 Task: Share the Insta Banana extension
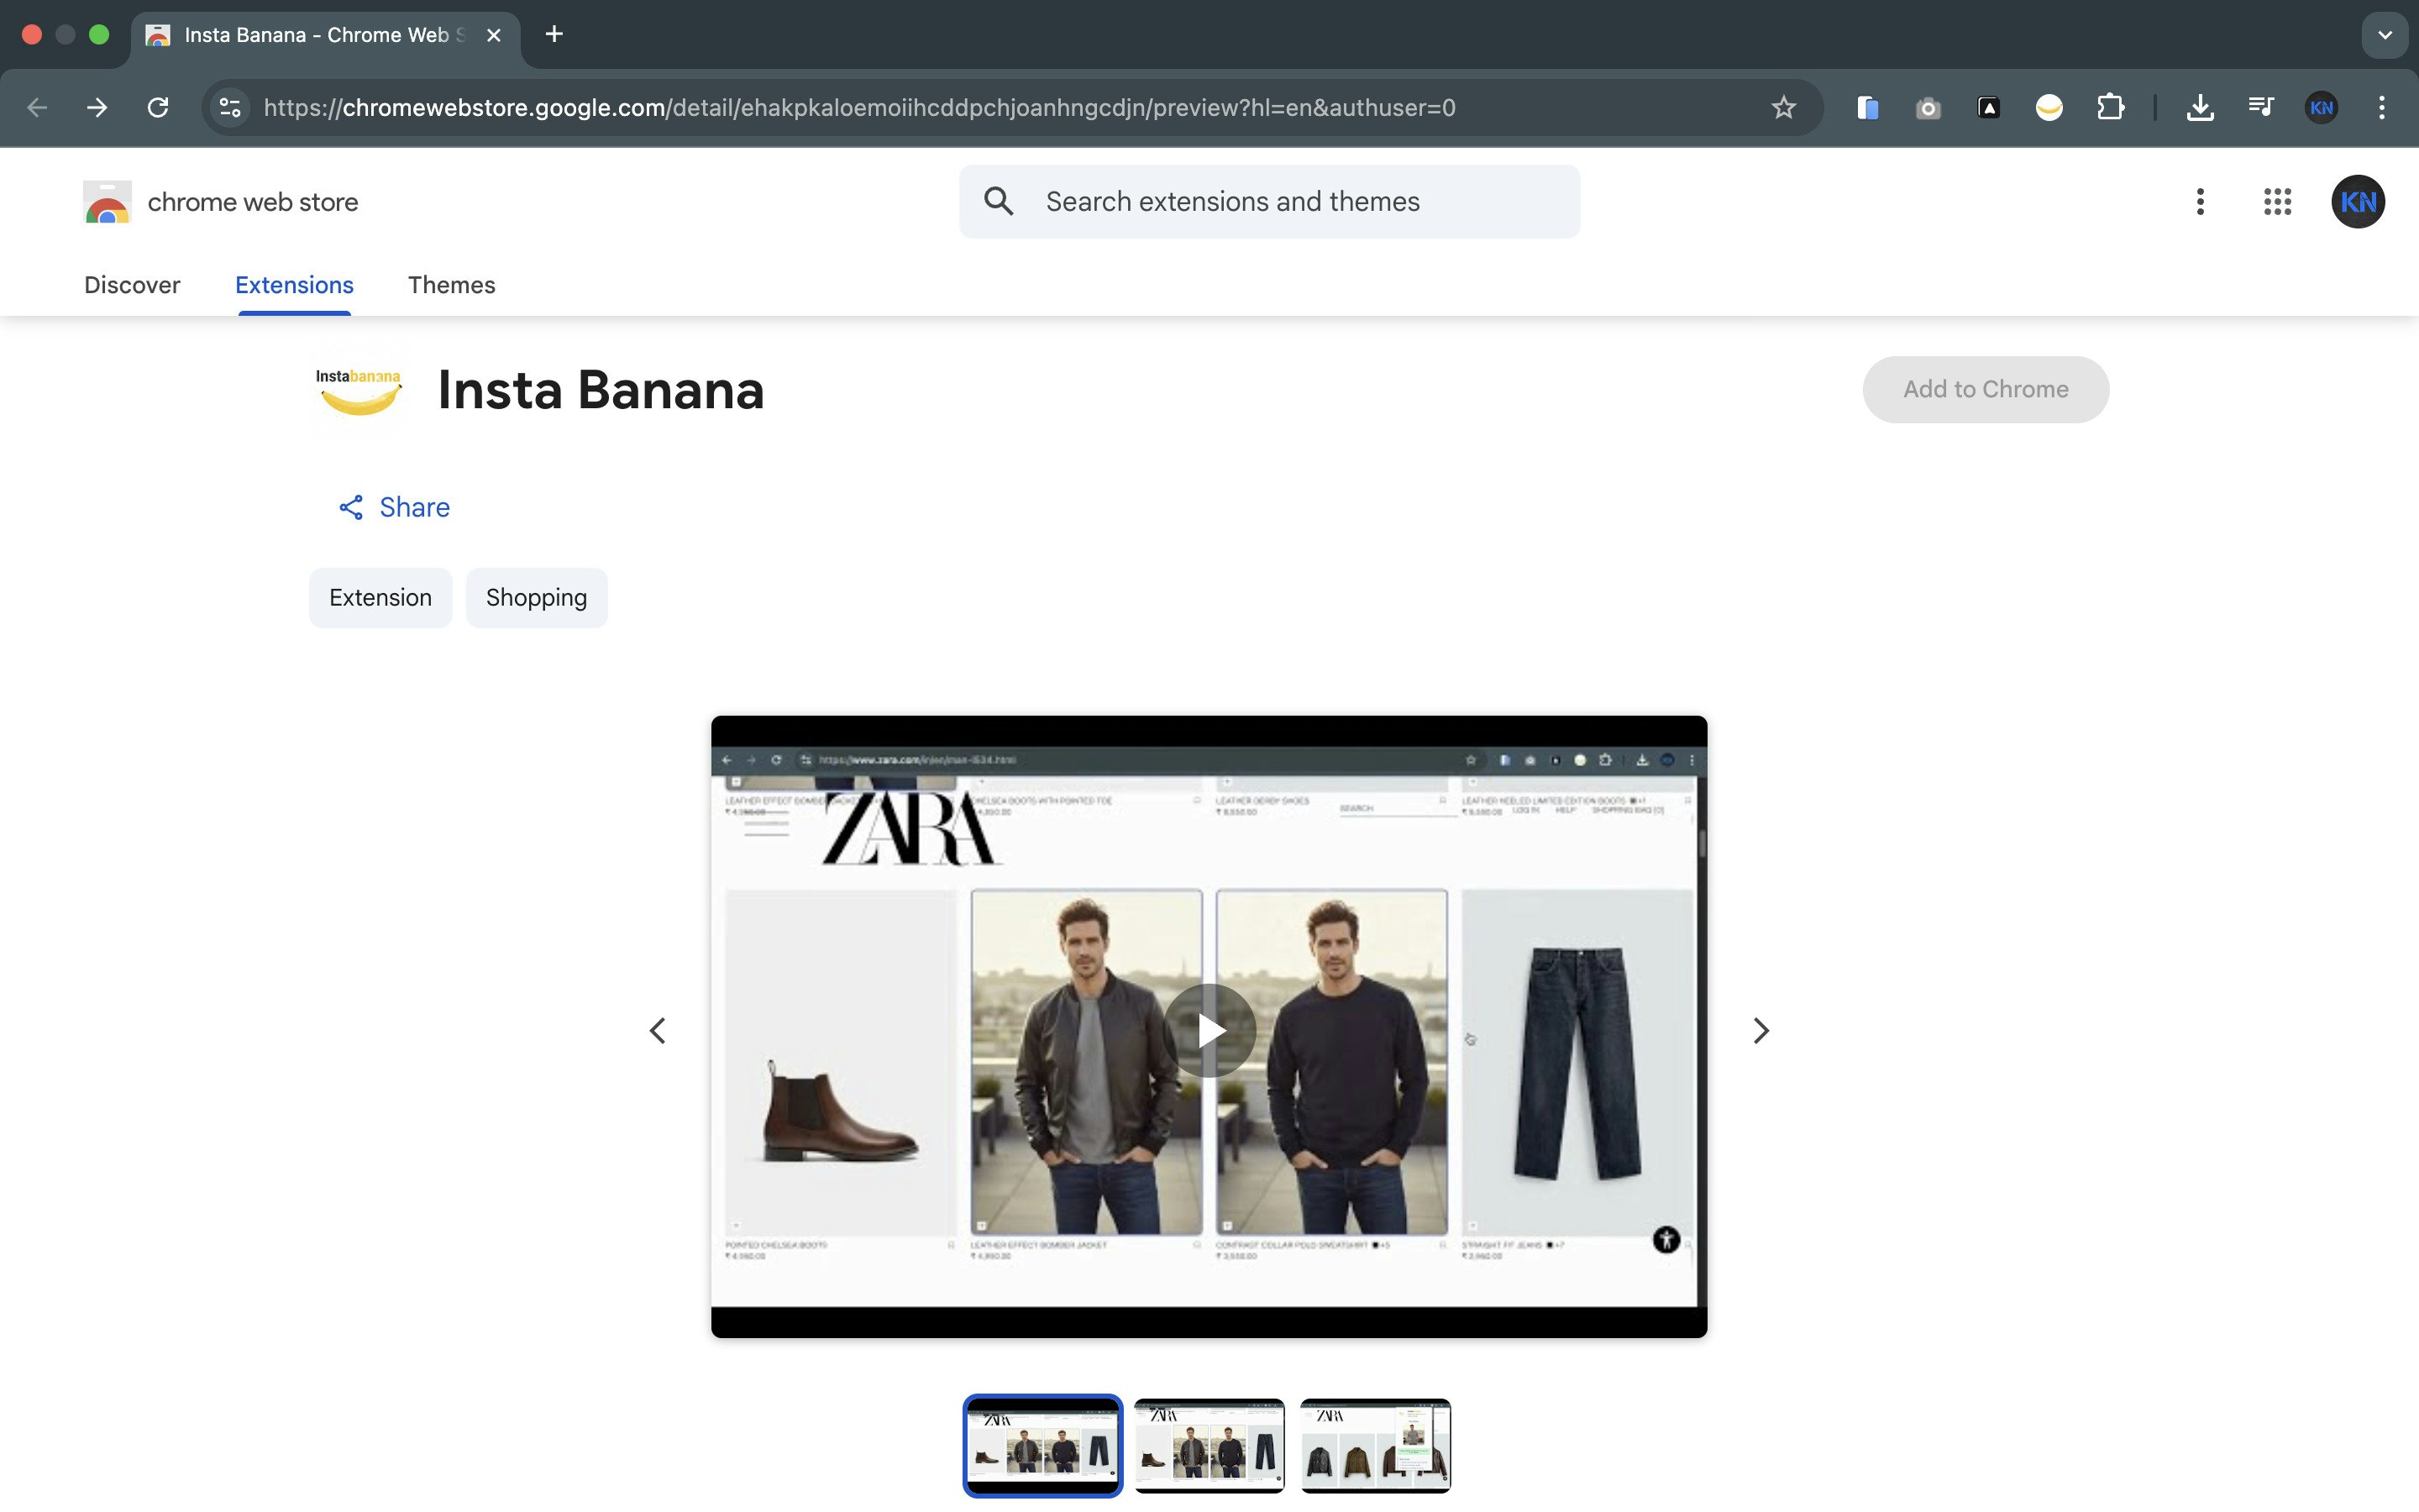pyautogui.click(x=392, y=507)
